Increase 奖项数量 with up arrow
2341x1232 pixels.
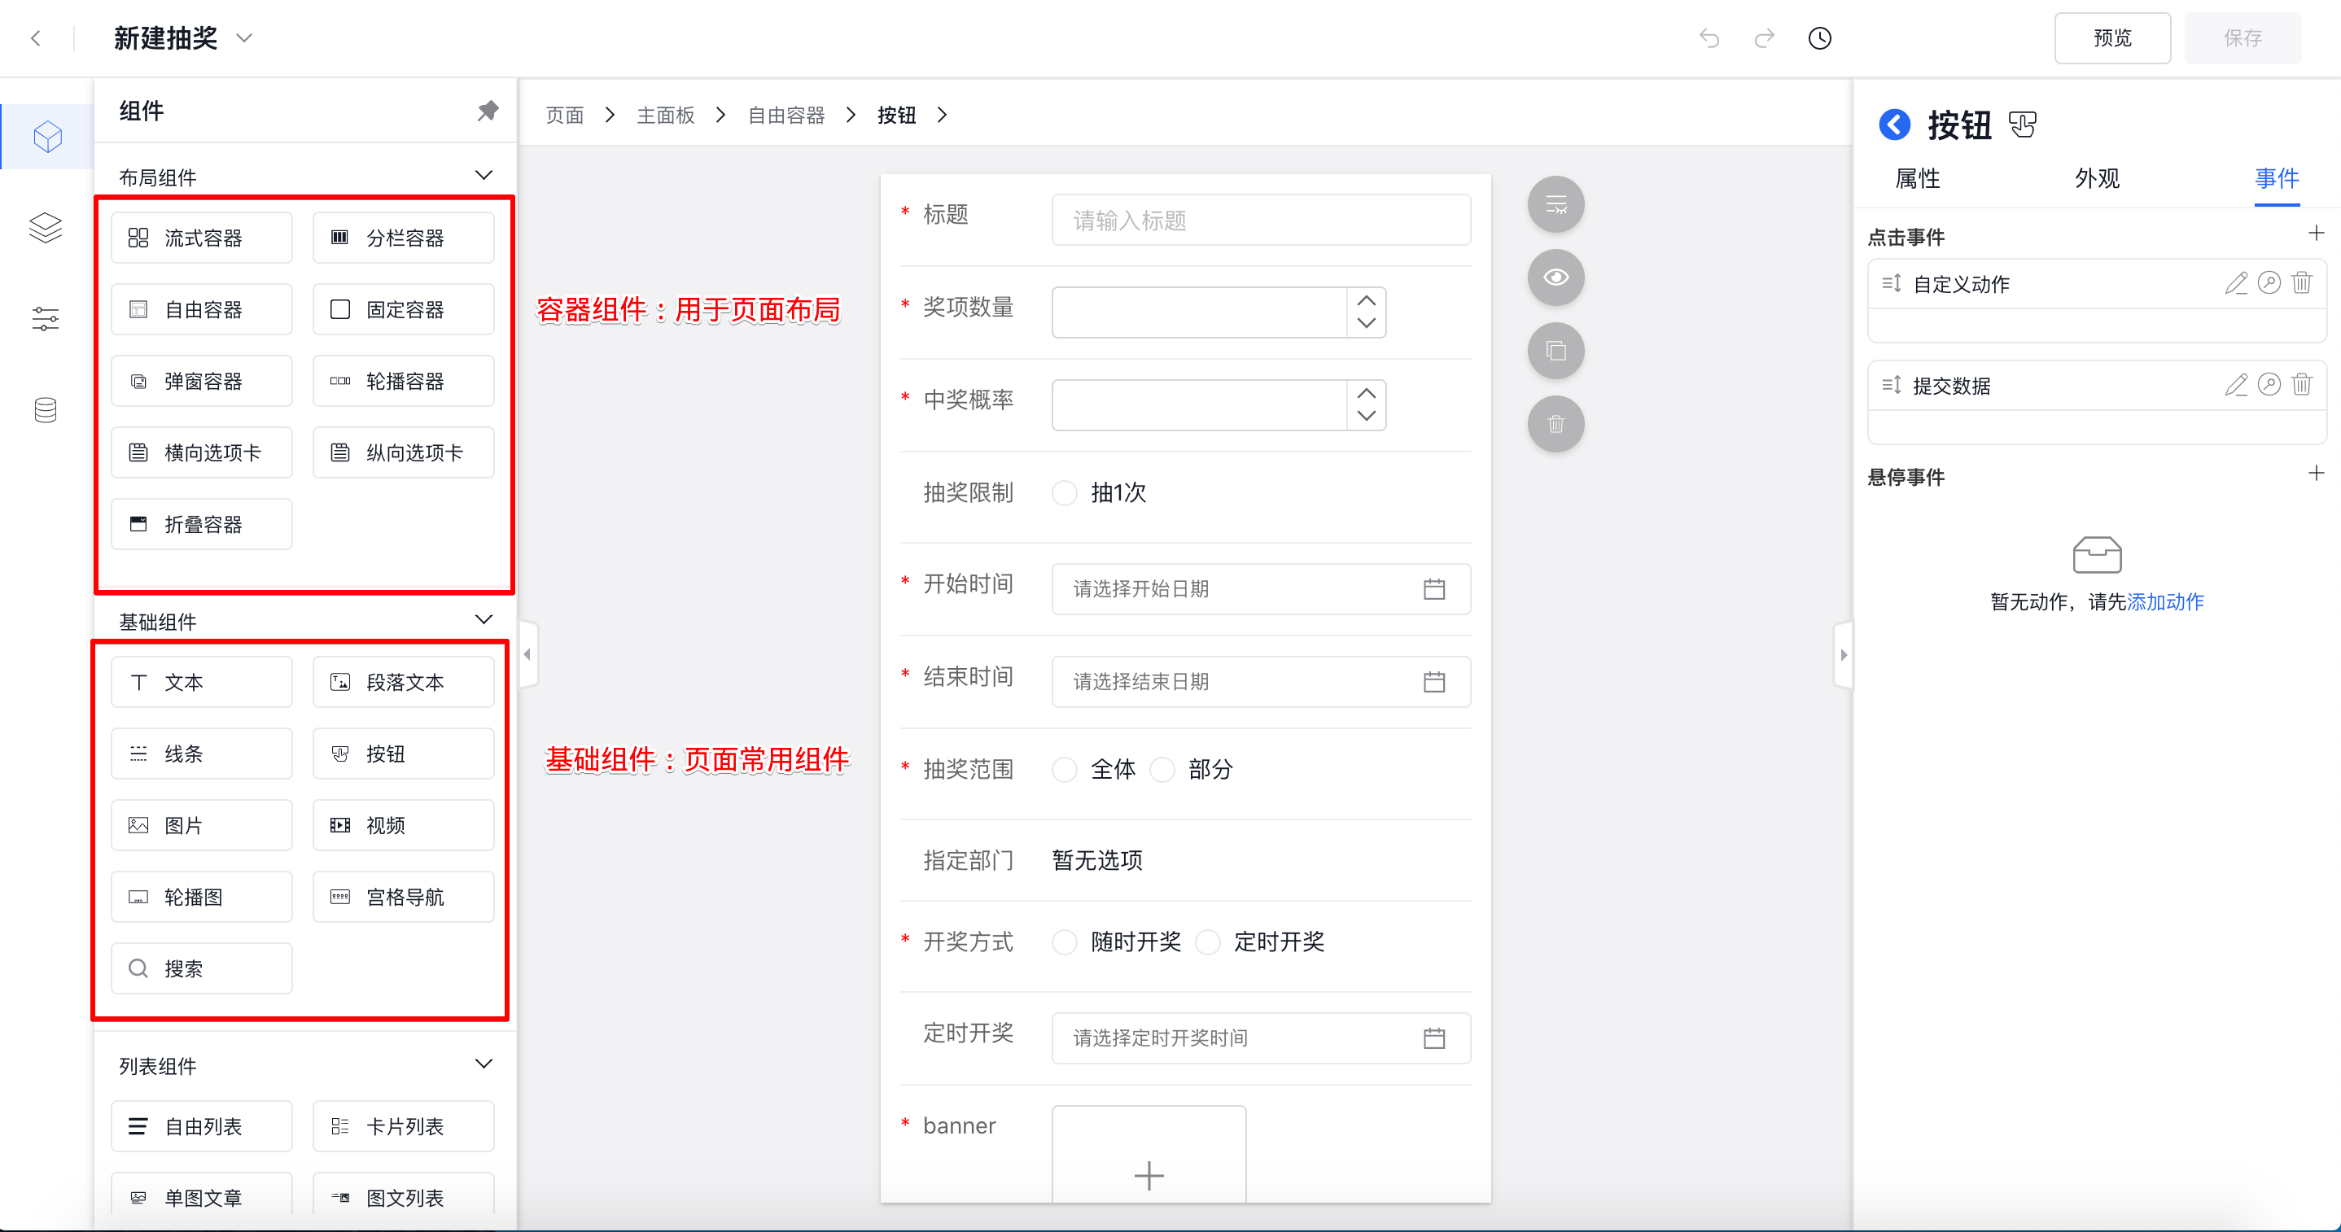coord(1366,301)
